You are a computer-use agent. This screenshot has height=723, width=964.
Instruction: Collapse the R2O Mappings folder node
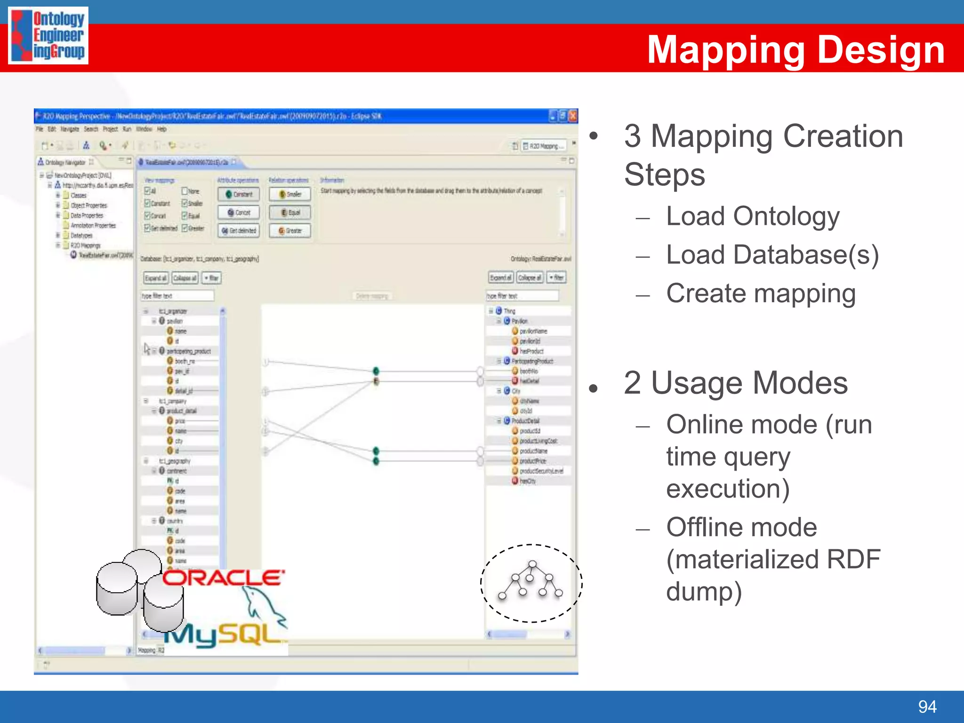click(x=58, y=245)
